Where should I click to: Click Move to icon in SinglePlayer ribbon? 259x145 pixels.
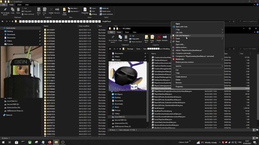point(39,11)
